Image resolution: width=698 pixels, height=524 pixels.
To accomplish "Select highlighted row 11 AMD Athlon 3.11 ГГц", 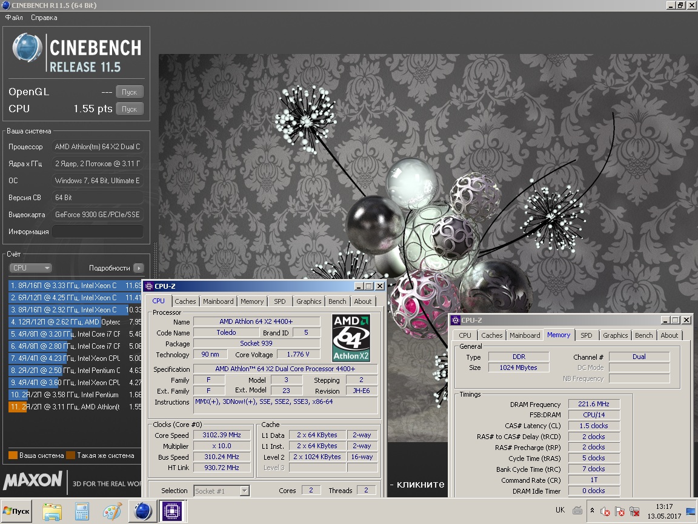I will 75,406.
